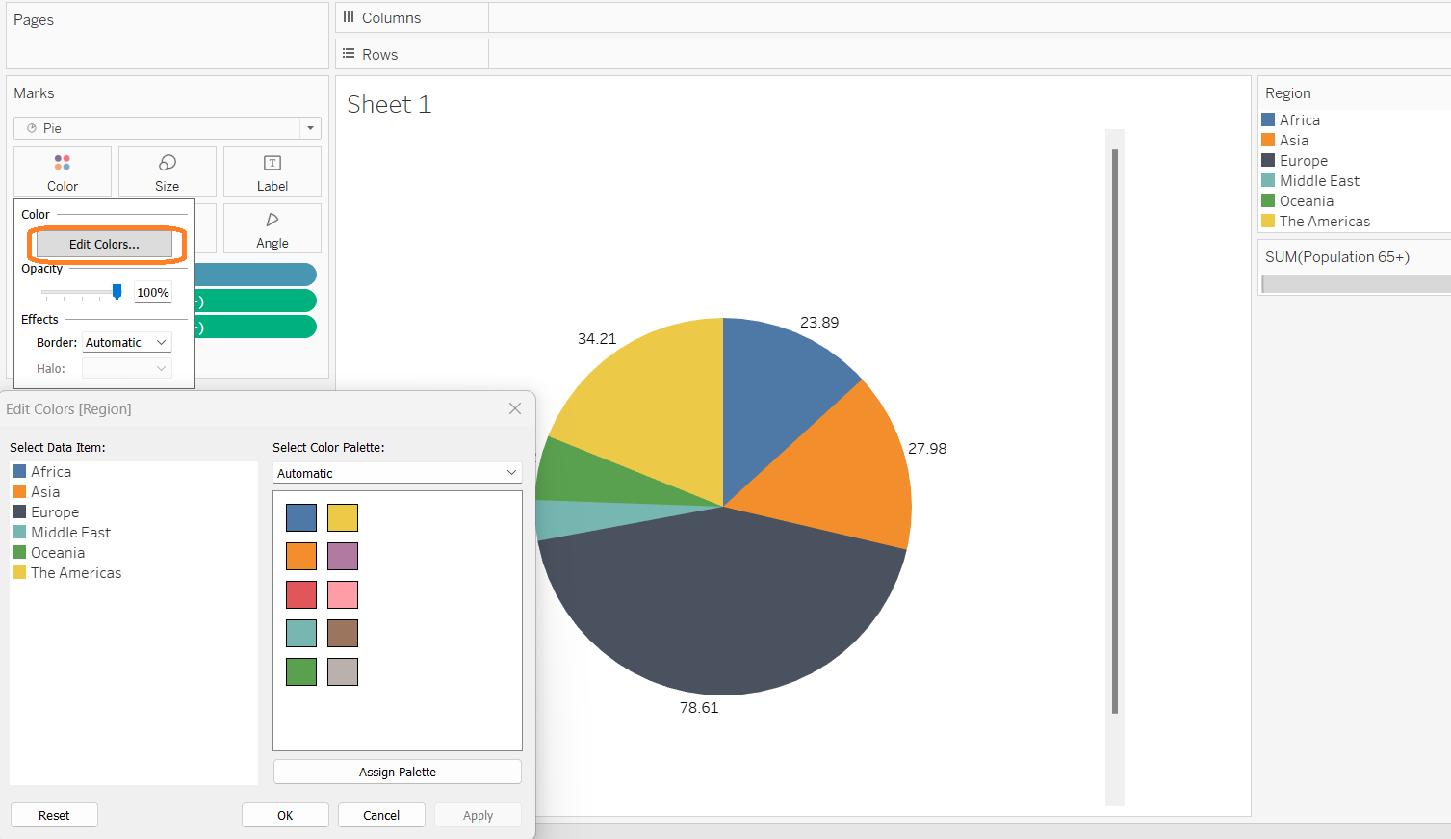Viewport: 1451px width, 839px height.
Task: Close the Edit Colors dialog
Action: click(515, 408)
